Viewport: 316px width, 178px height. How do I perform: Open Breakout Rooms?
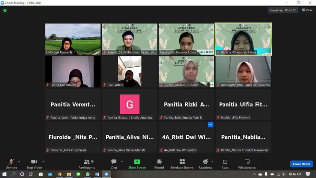point(182,164)
